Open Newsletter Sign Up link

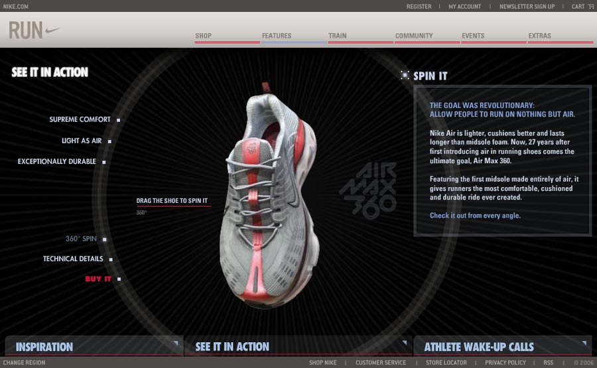[x=527, y=7]
